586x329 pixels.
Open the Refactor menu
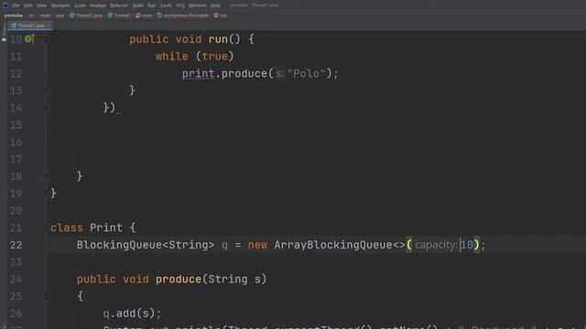click(x=119, y=5)
